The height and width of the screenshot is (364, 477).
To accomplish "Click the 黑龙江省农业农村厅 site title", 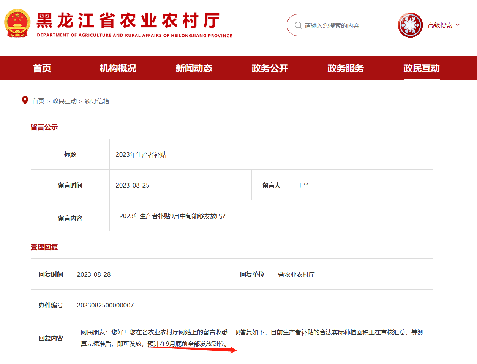I will [128, 20].
